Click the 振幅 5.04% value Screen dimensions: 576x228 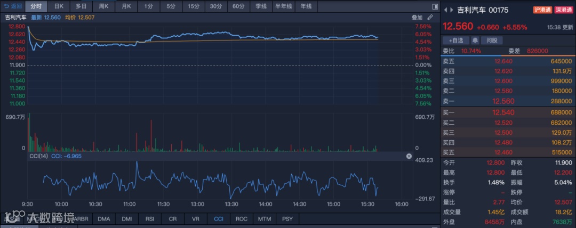[x=564, y=183]
